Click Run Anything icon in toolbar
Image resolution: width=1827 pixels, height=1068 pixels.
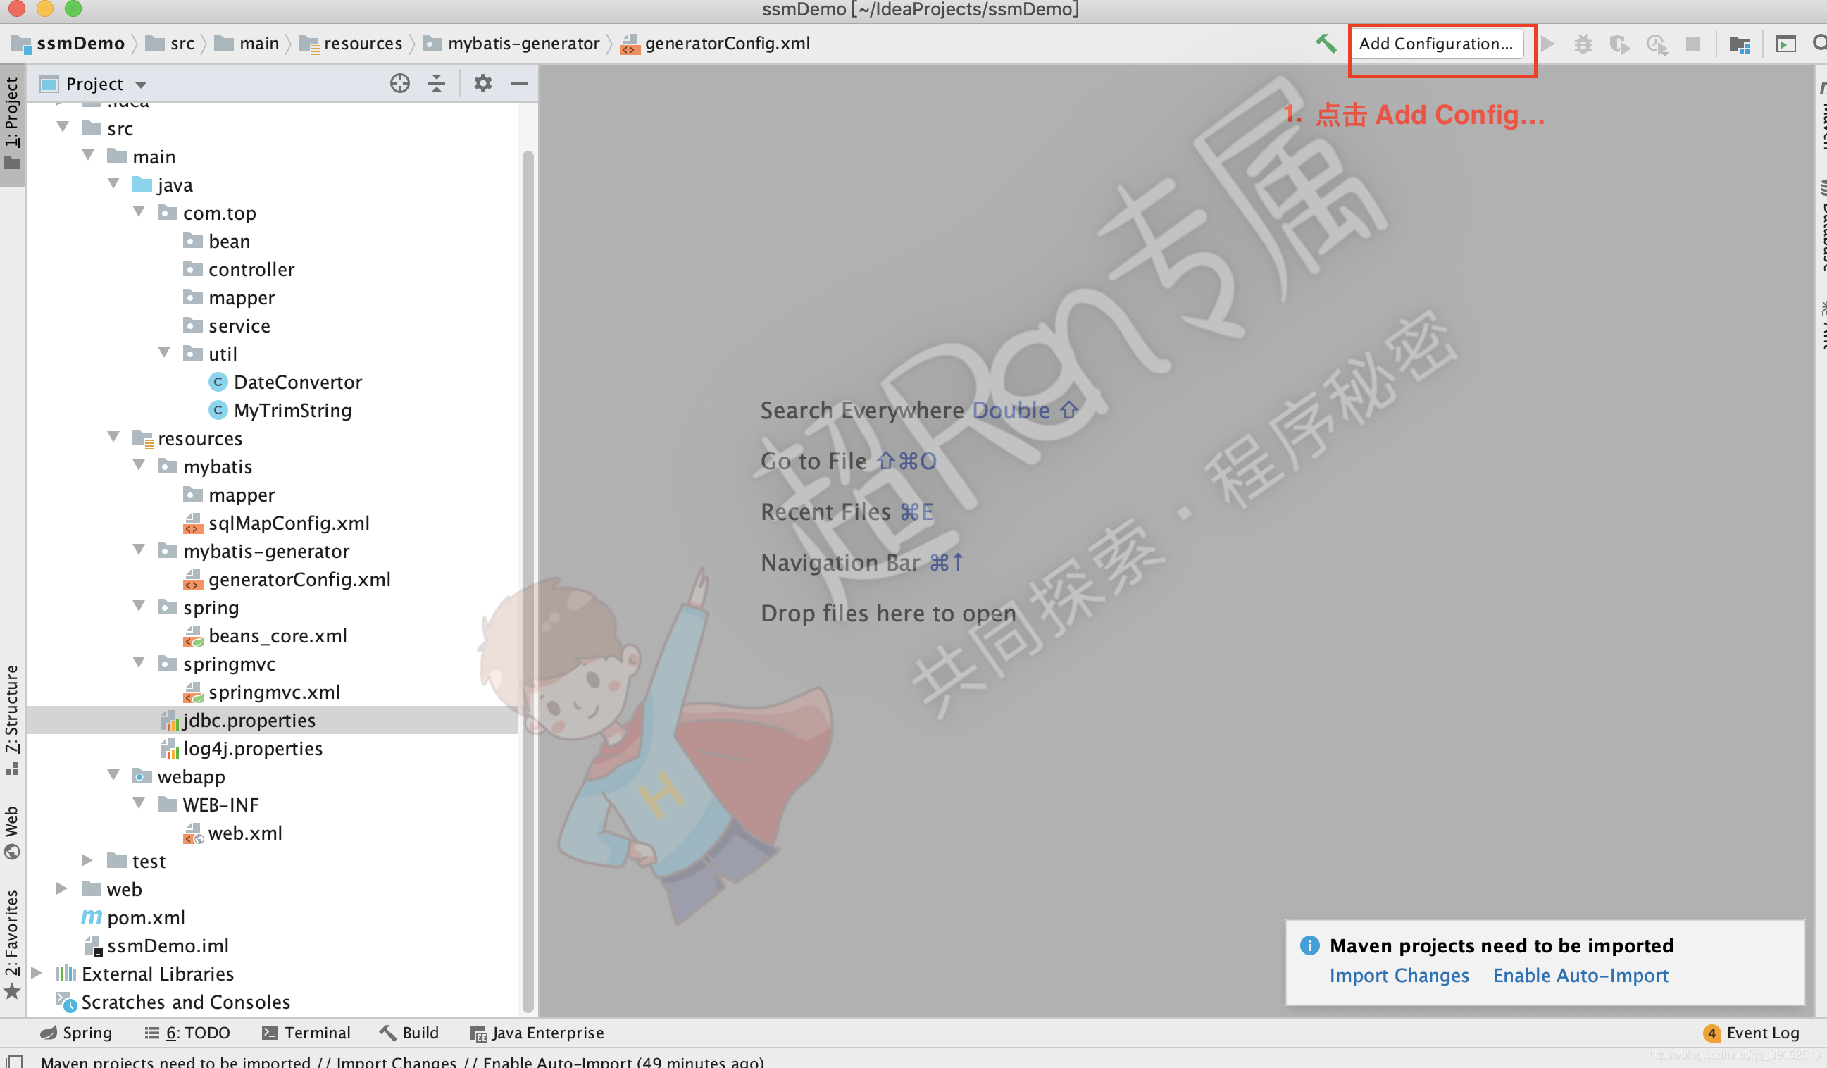(x=1785, y=44)
